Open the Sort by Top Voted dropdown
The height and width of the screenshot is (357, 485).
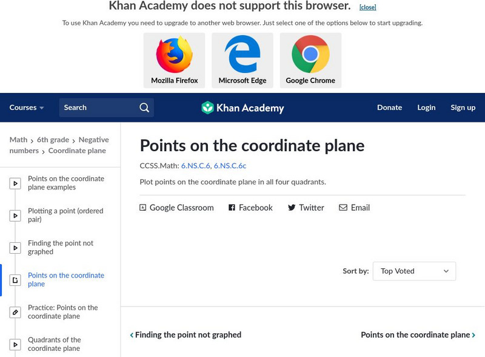click(414, 271)
